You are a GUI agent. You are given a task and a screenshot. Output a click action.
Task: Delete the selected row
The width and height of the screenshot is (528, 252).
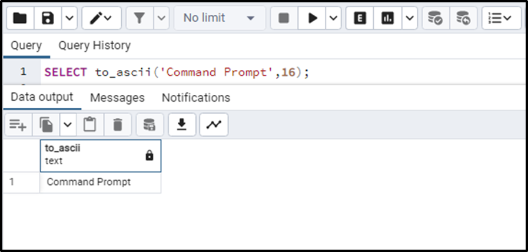coord(118,125)
